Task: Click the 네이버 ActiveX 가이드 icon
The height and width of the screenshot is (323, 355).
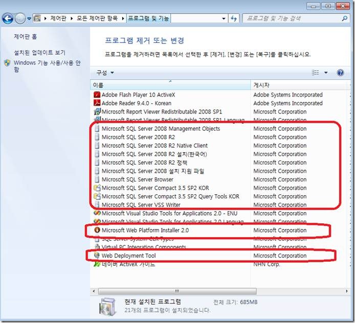Action: (97, 264)
